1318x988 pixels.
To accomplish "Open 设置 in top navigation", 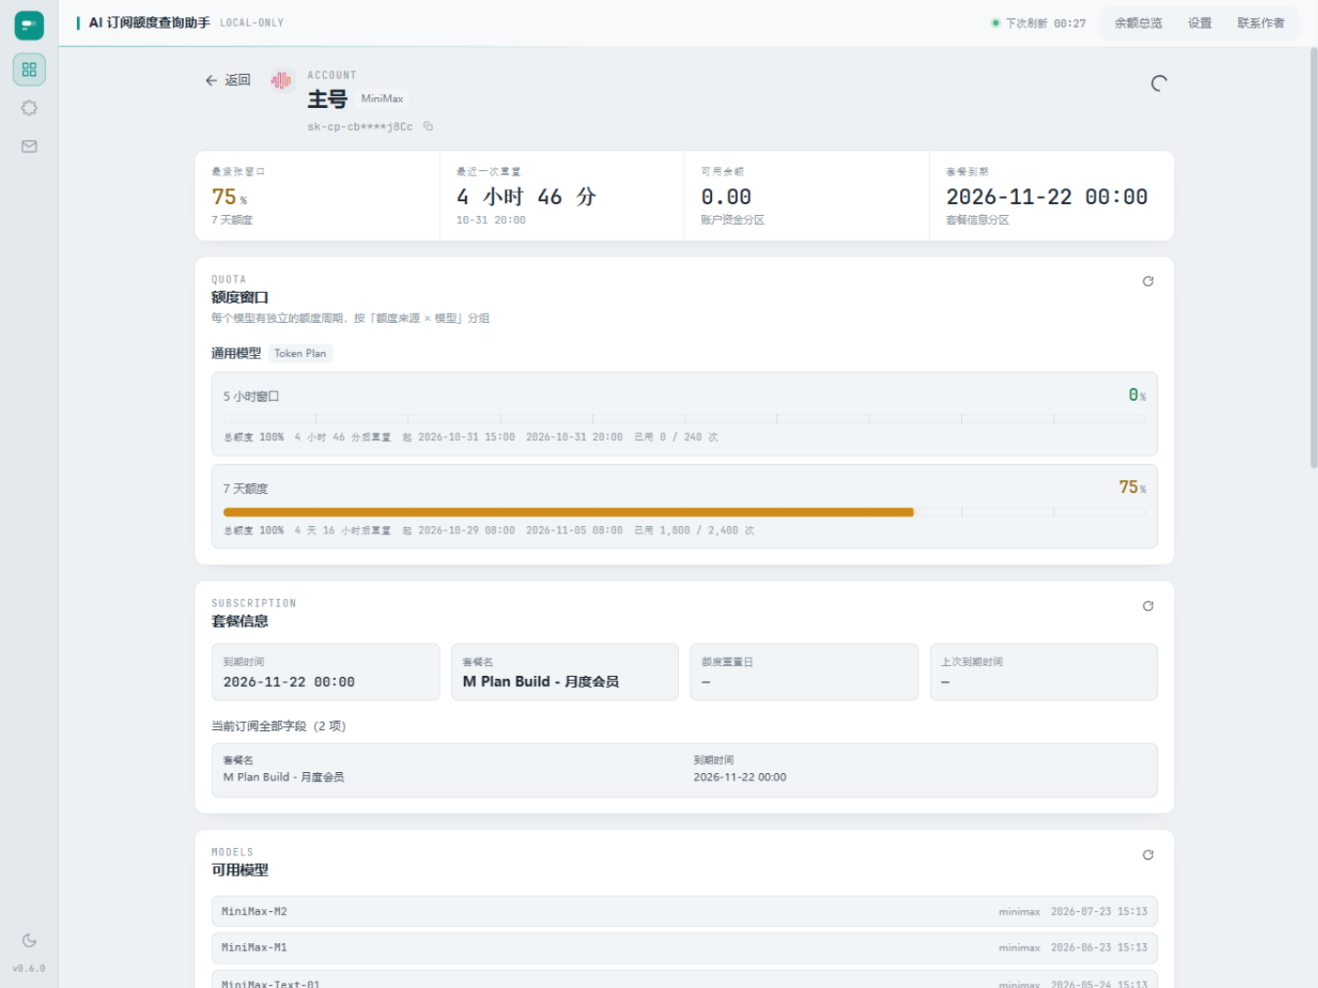I will point(1199,23).
